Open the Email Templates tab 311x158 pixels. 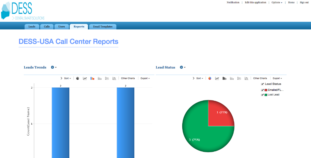(103, 26)
